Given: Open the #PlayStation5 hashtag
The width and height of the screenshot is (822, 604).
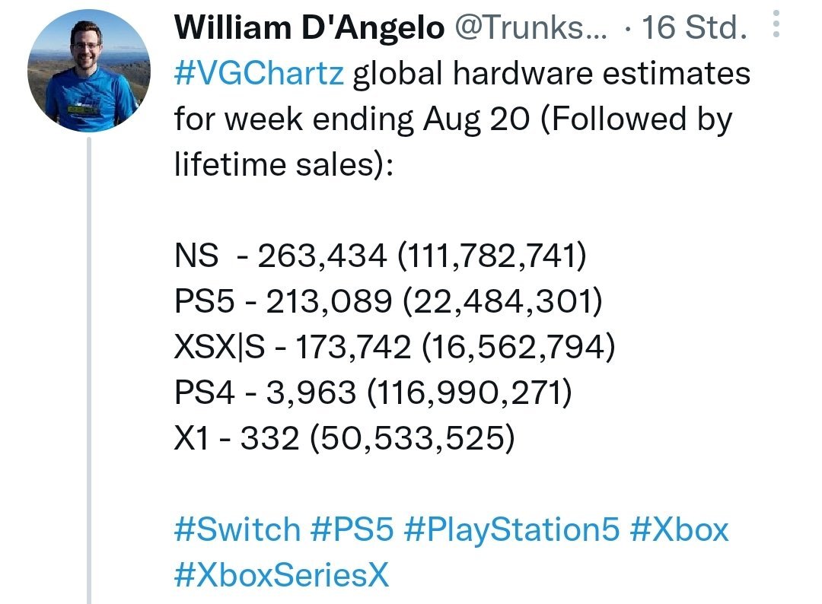Looking at the screenshot, I should pyautogui.click(x=511, y=529).
